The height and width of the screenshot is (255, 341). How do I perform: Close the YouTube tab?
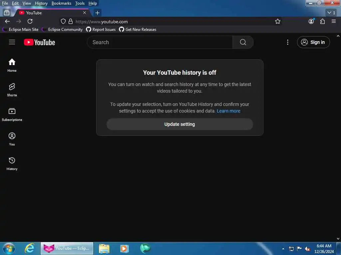(x=85, y=13)
